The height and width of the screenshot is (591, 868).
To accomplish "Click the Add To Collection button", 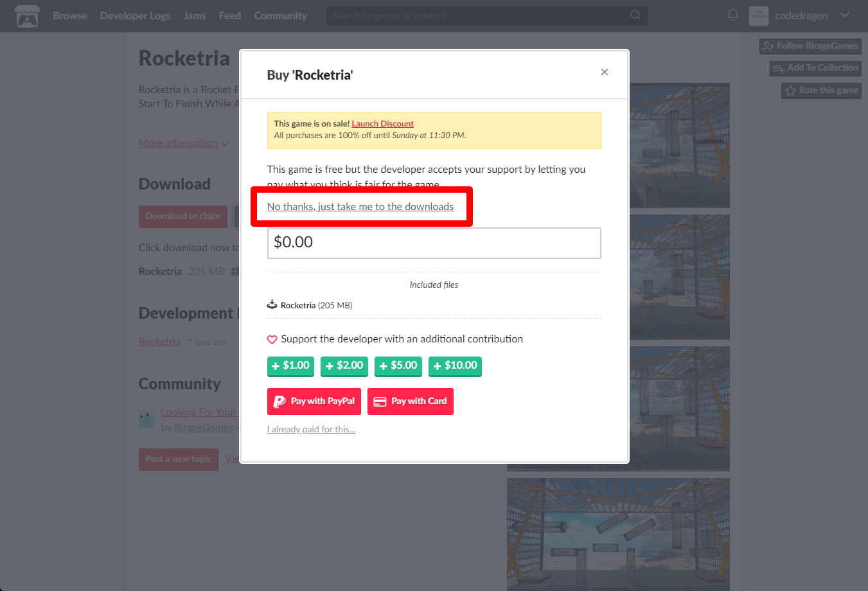I will tap(815, 68).
